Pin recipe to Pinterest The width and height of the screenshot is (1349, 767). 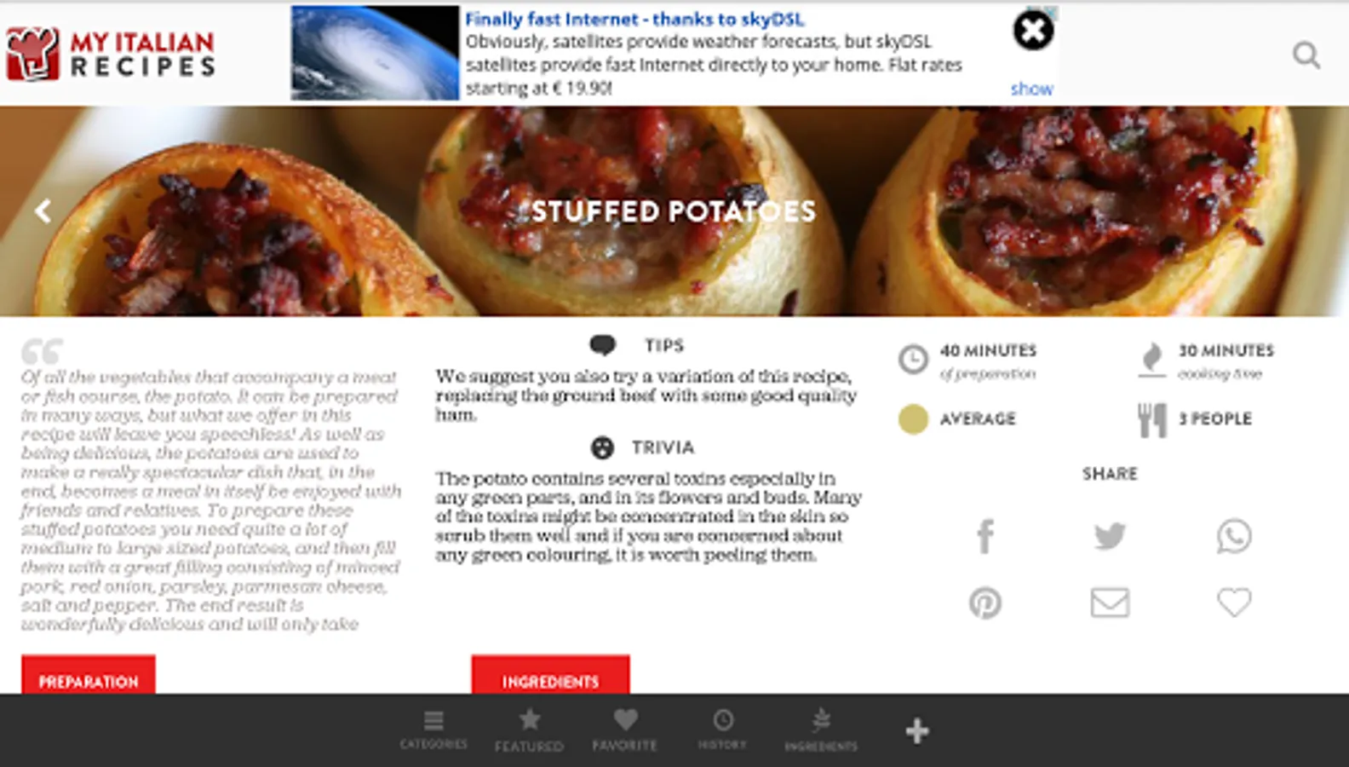[x=985, y=603]
